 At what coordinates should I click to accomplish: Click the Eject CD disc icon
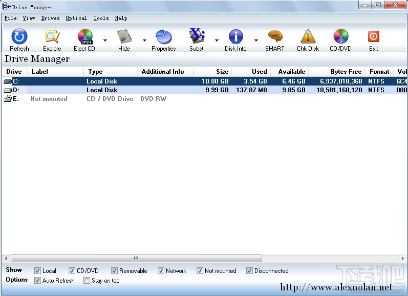point(85,36)
